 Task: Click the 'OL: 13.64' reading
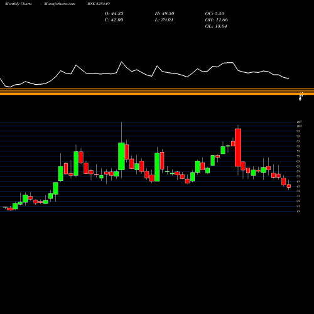(x=216, y=26)
